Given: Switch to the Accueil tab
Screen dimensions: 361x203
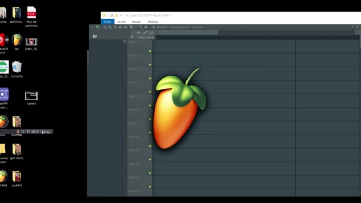Looking at the screenshot, I should (122, 22).
